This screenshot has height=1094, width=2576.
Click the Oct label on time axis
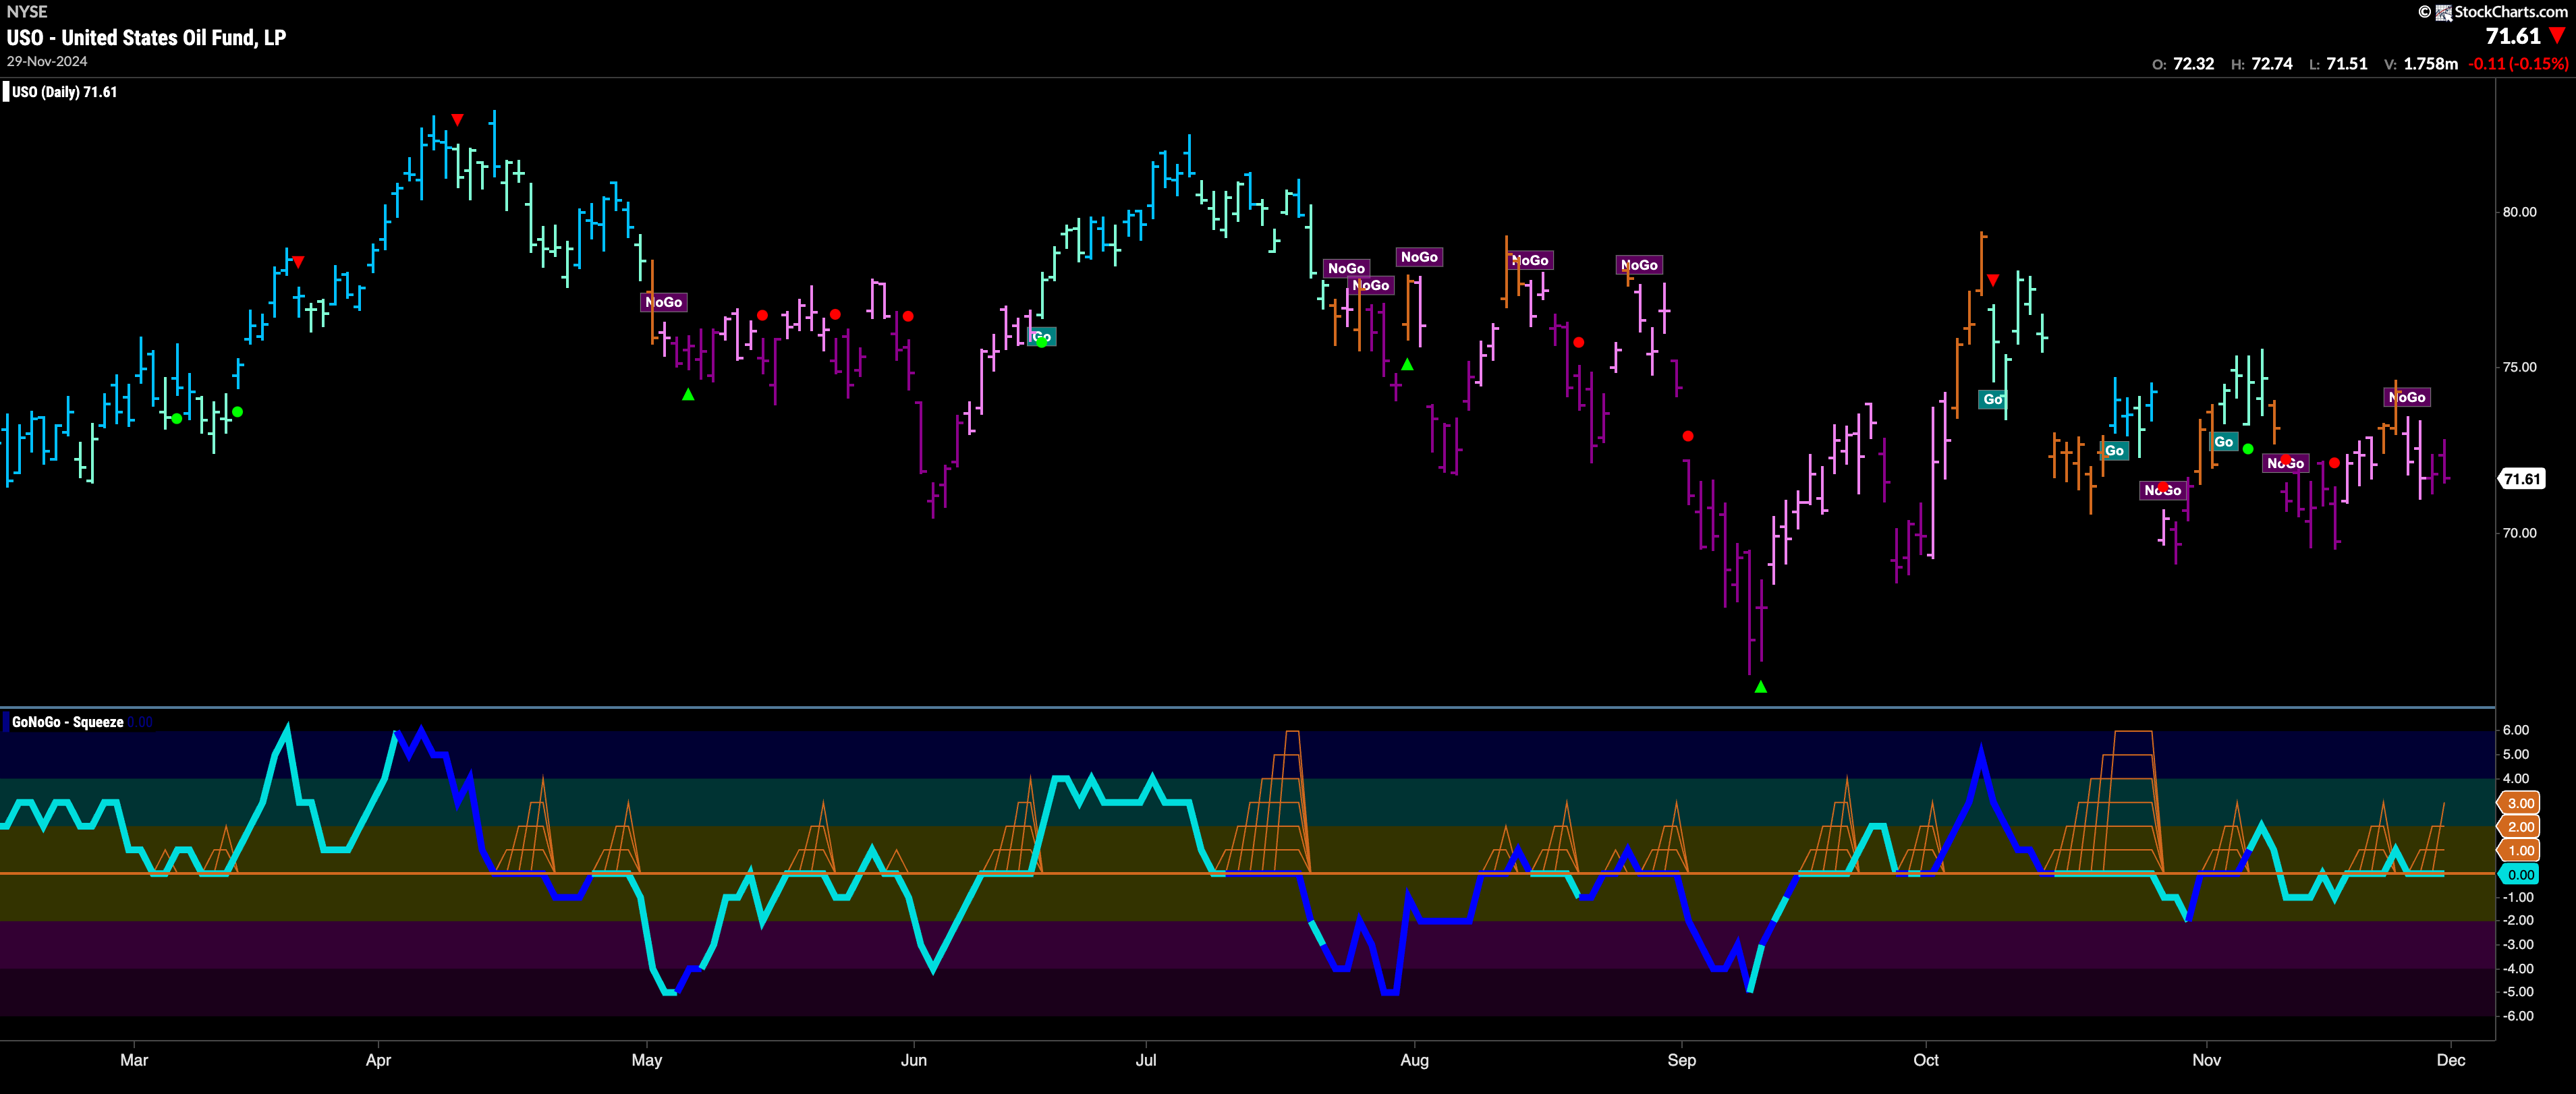click(1926, 1060)
